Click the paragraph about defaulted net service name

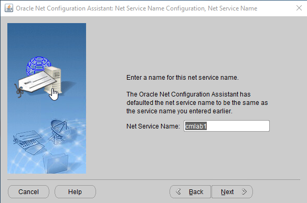tap(197, 103)
